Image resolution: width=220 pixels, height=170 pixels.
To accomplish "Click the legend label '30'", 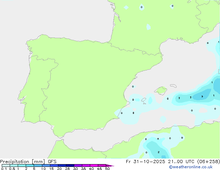I will (75, 169).
